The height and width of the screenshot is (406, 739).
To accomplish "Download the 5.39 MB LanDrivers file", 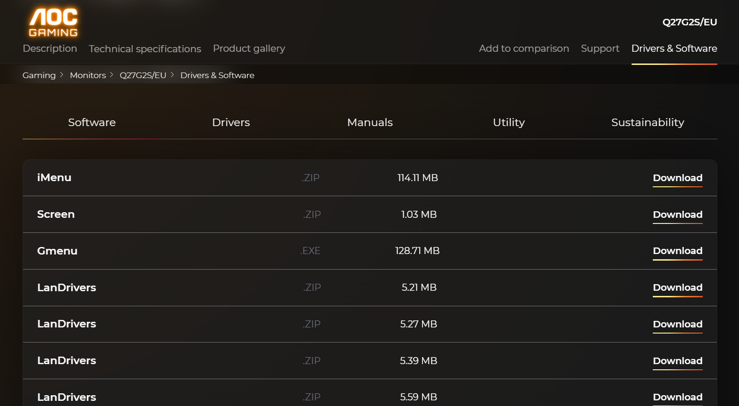I will (x=677, y=361).
